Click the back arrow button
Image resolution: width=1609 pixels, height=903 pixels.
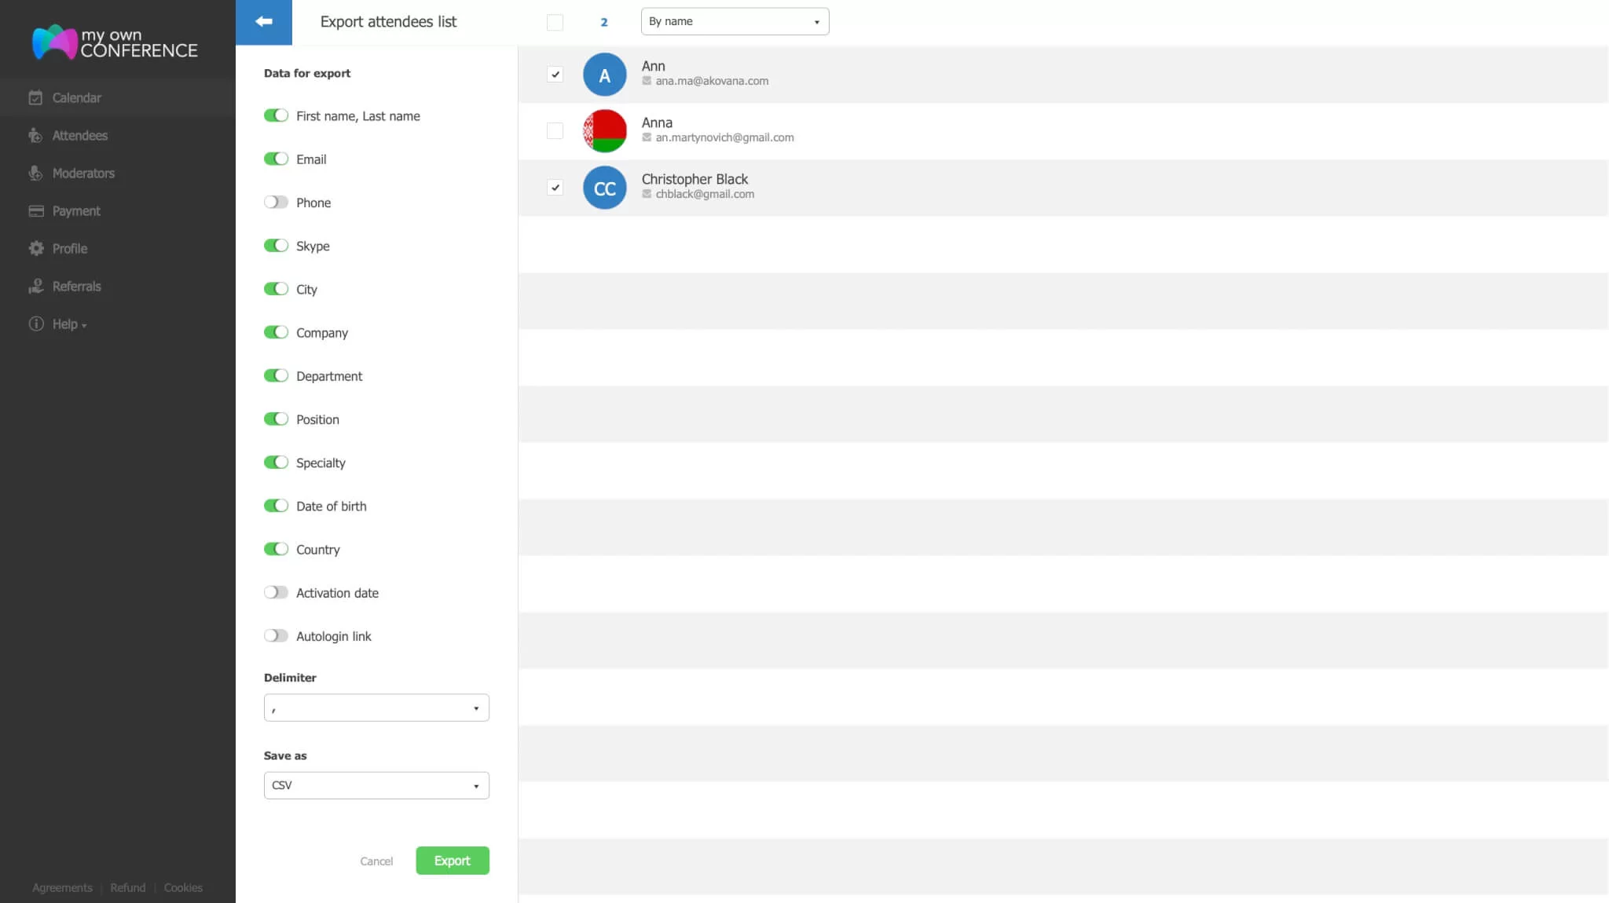(264, 22)
